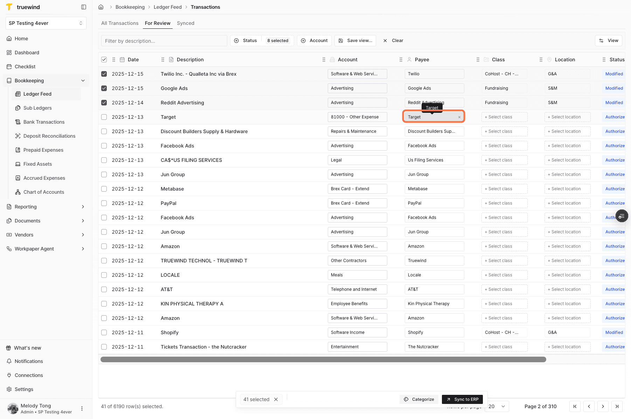
Task: Open the rows per page dropdown
Action: point(497,406)
